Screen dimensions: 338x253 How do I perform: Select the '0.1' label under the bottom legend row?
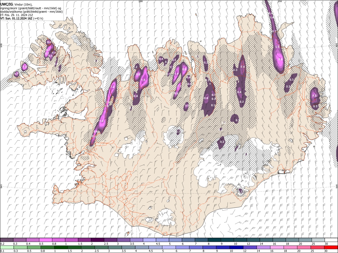click(2, 251)
